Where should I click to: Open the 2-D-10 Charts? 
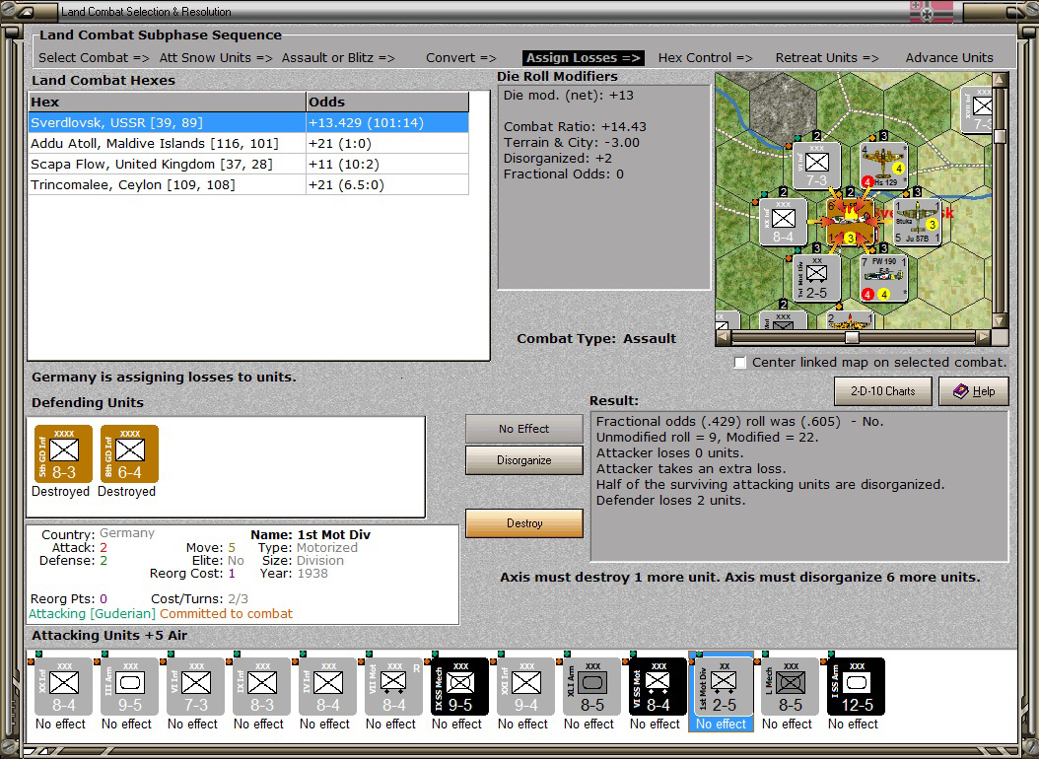point(882,391)
